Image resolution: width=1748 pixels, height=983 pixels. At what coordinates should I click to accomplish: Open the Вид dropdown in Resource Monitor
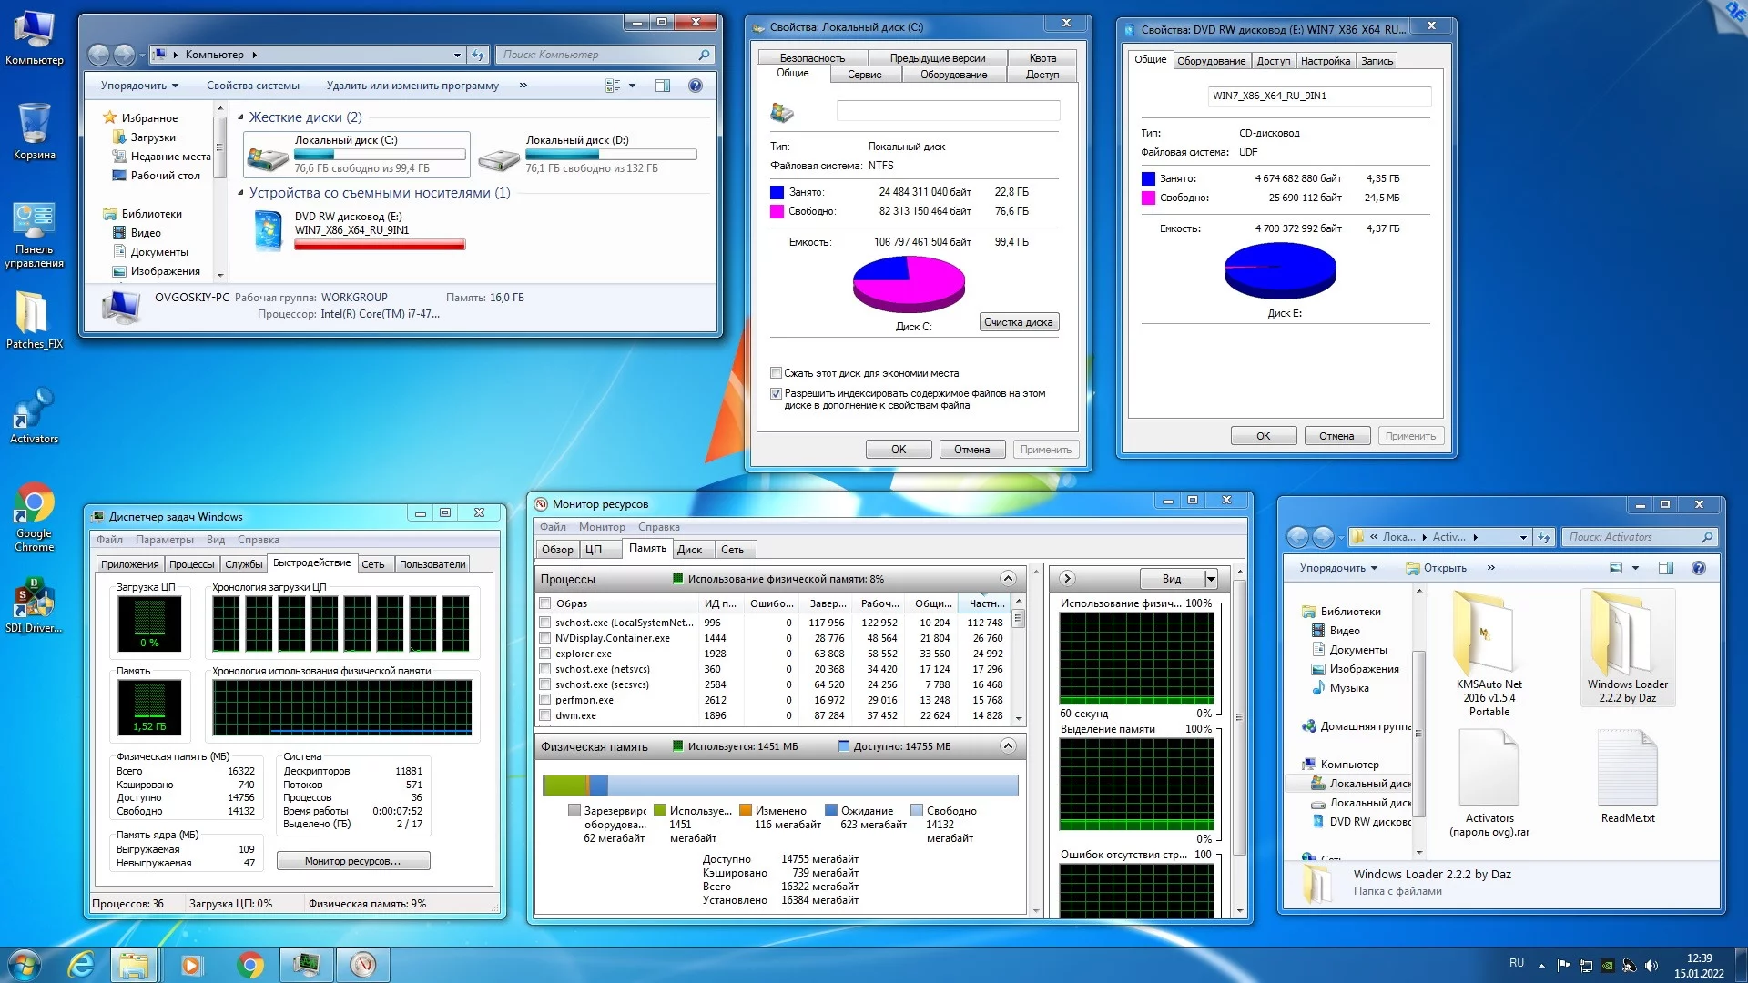[x=1211, y=579]
